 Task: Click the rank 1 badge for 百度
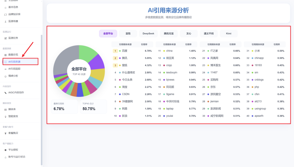115,51
